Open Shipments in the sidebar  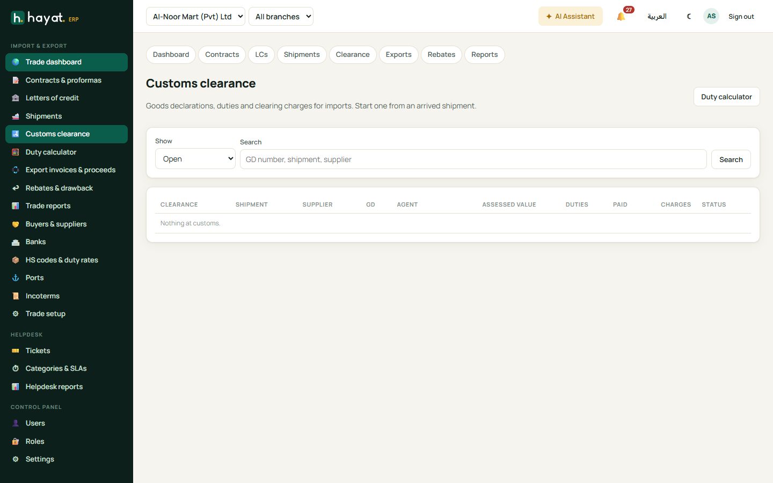click(67, 116)
